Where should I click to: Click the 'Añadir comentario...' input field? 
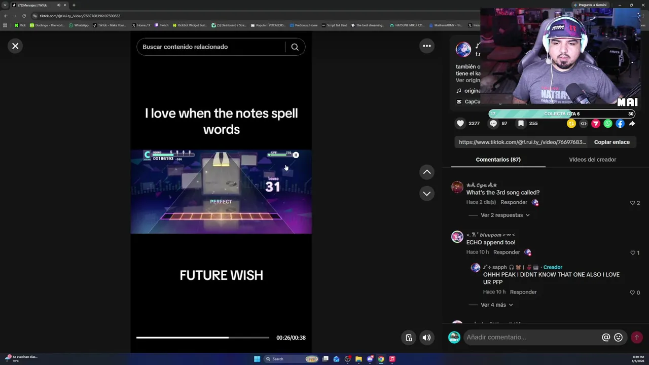pos(531,337)
